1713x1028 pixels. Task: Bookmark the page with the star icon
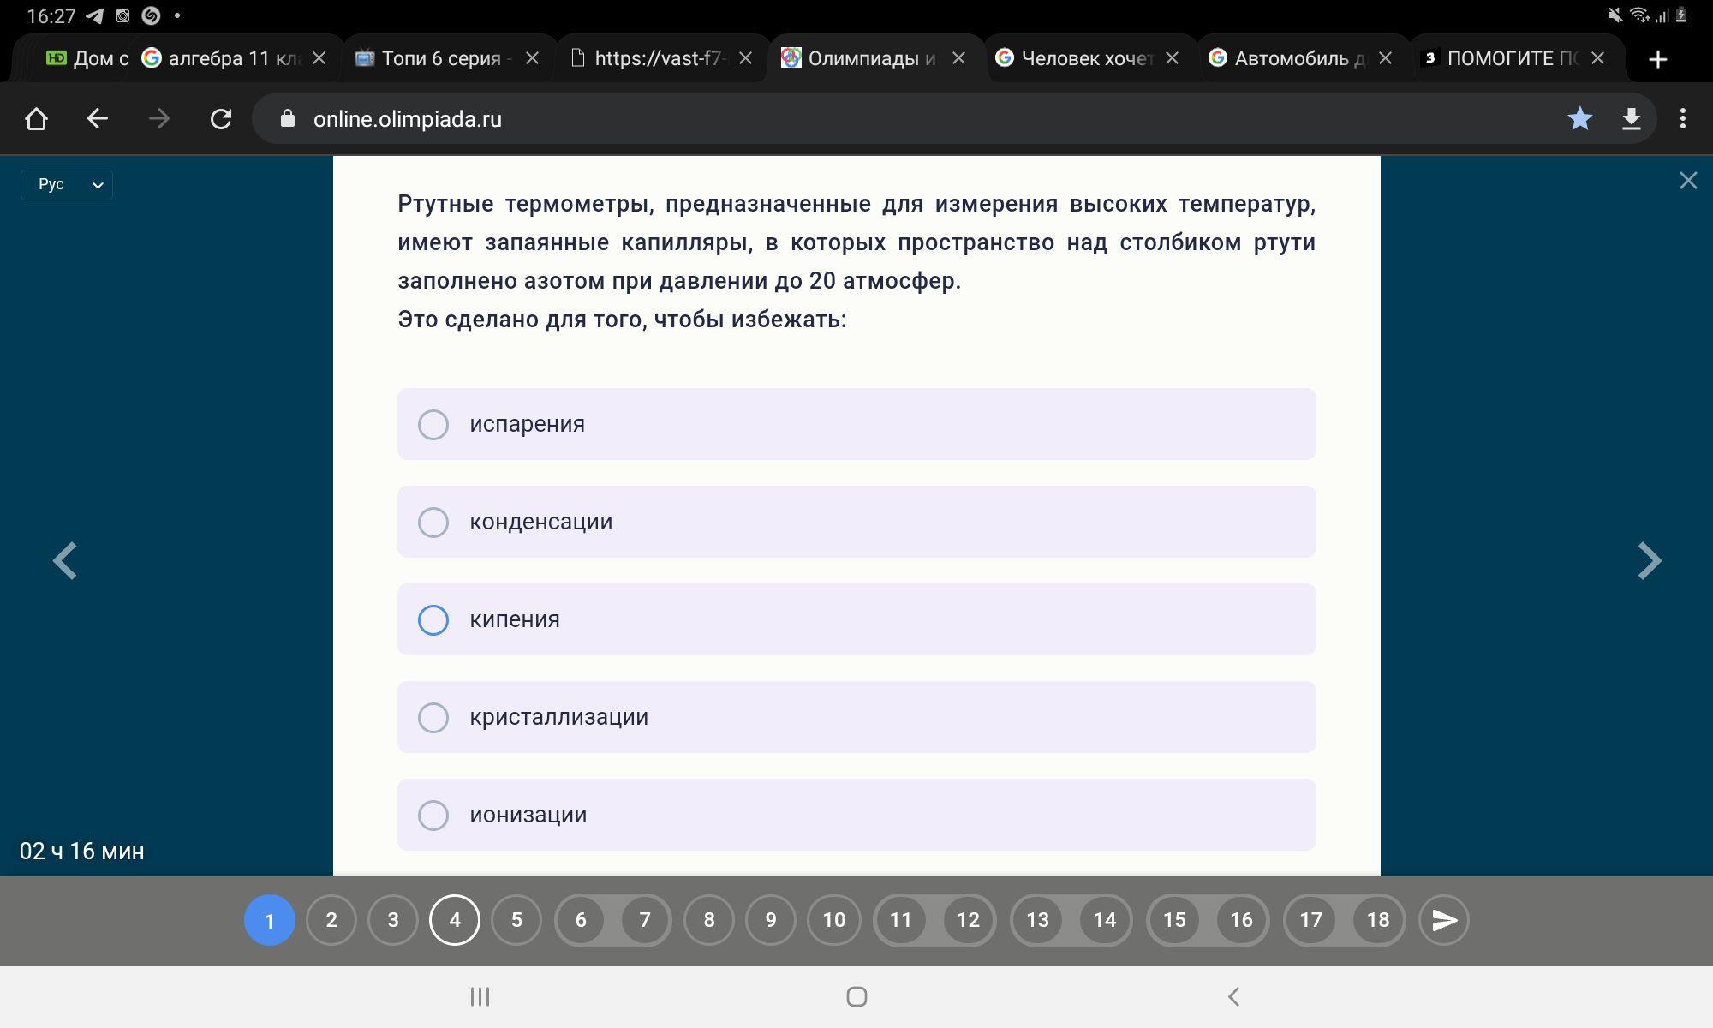pyautogui.click(x=1579, y=119)
